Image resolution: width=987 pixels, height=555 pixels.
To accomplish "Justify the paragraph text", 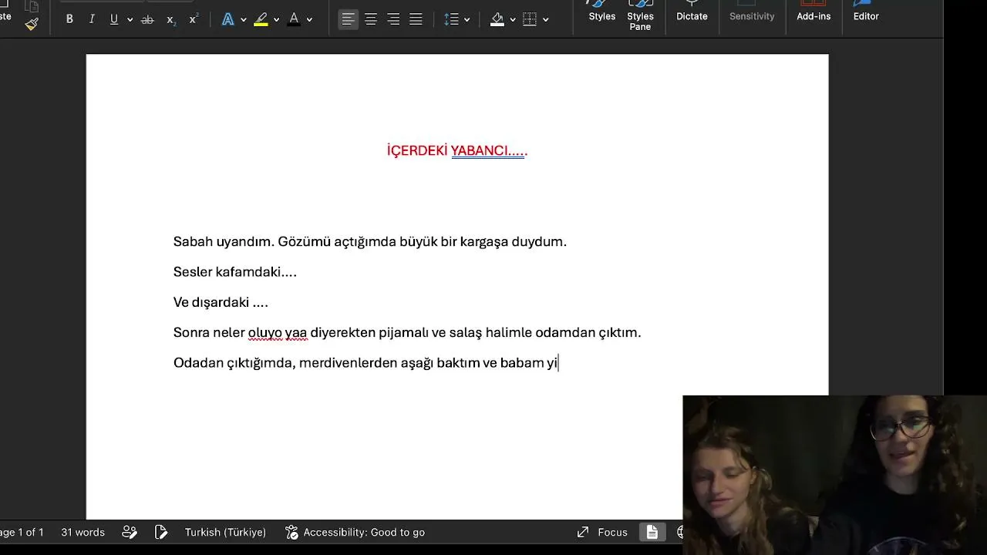I will point(416,19).
